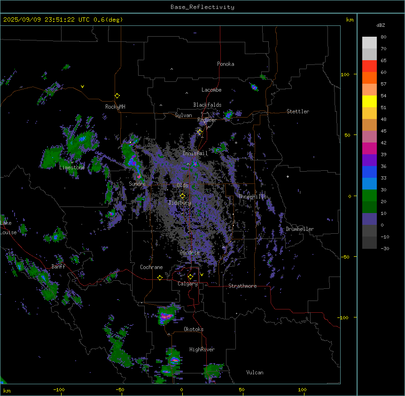This screenshot has width=405, height=396.
Task: Click the Okotoks label
Action: point(194,329)
